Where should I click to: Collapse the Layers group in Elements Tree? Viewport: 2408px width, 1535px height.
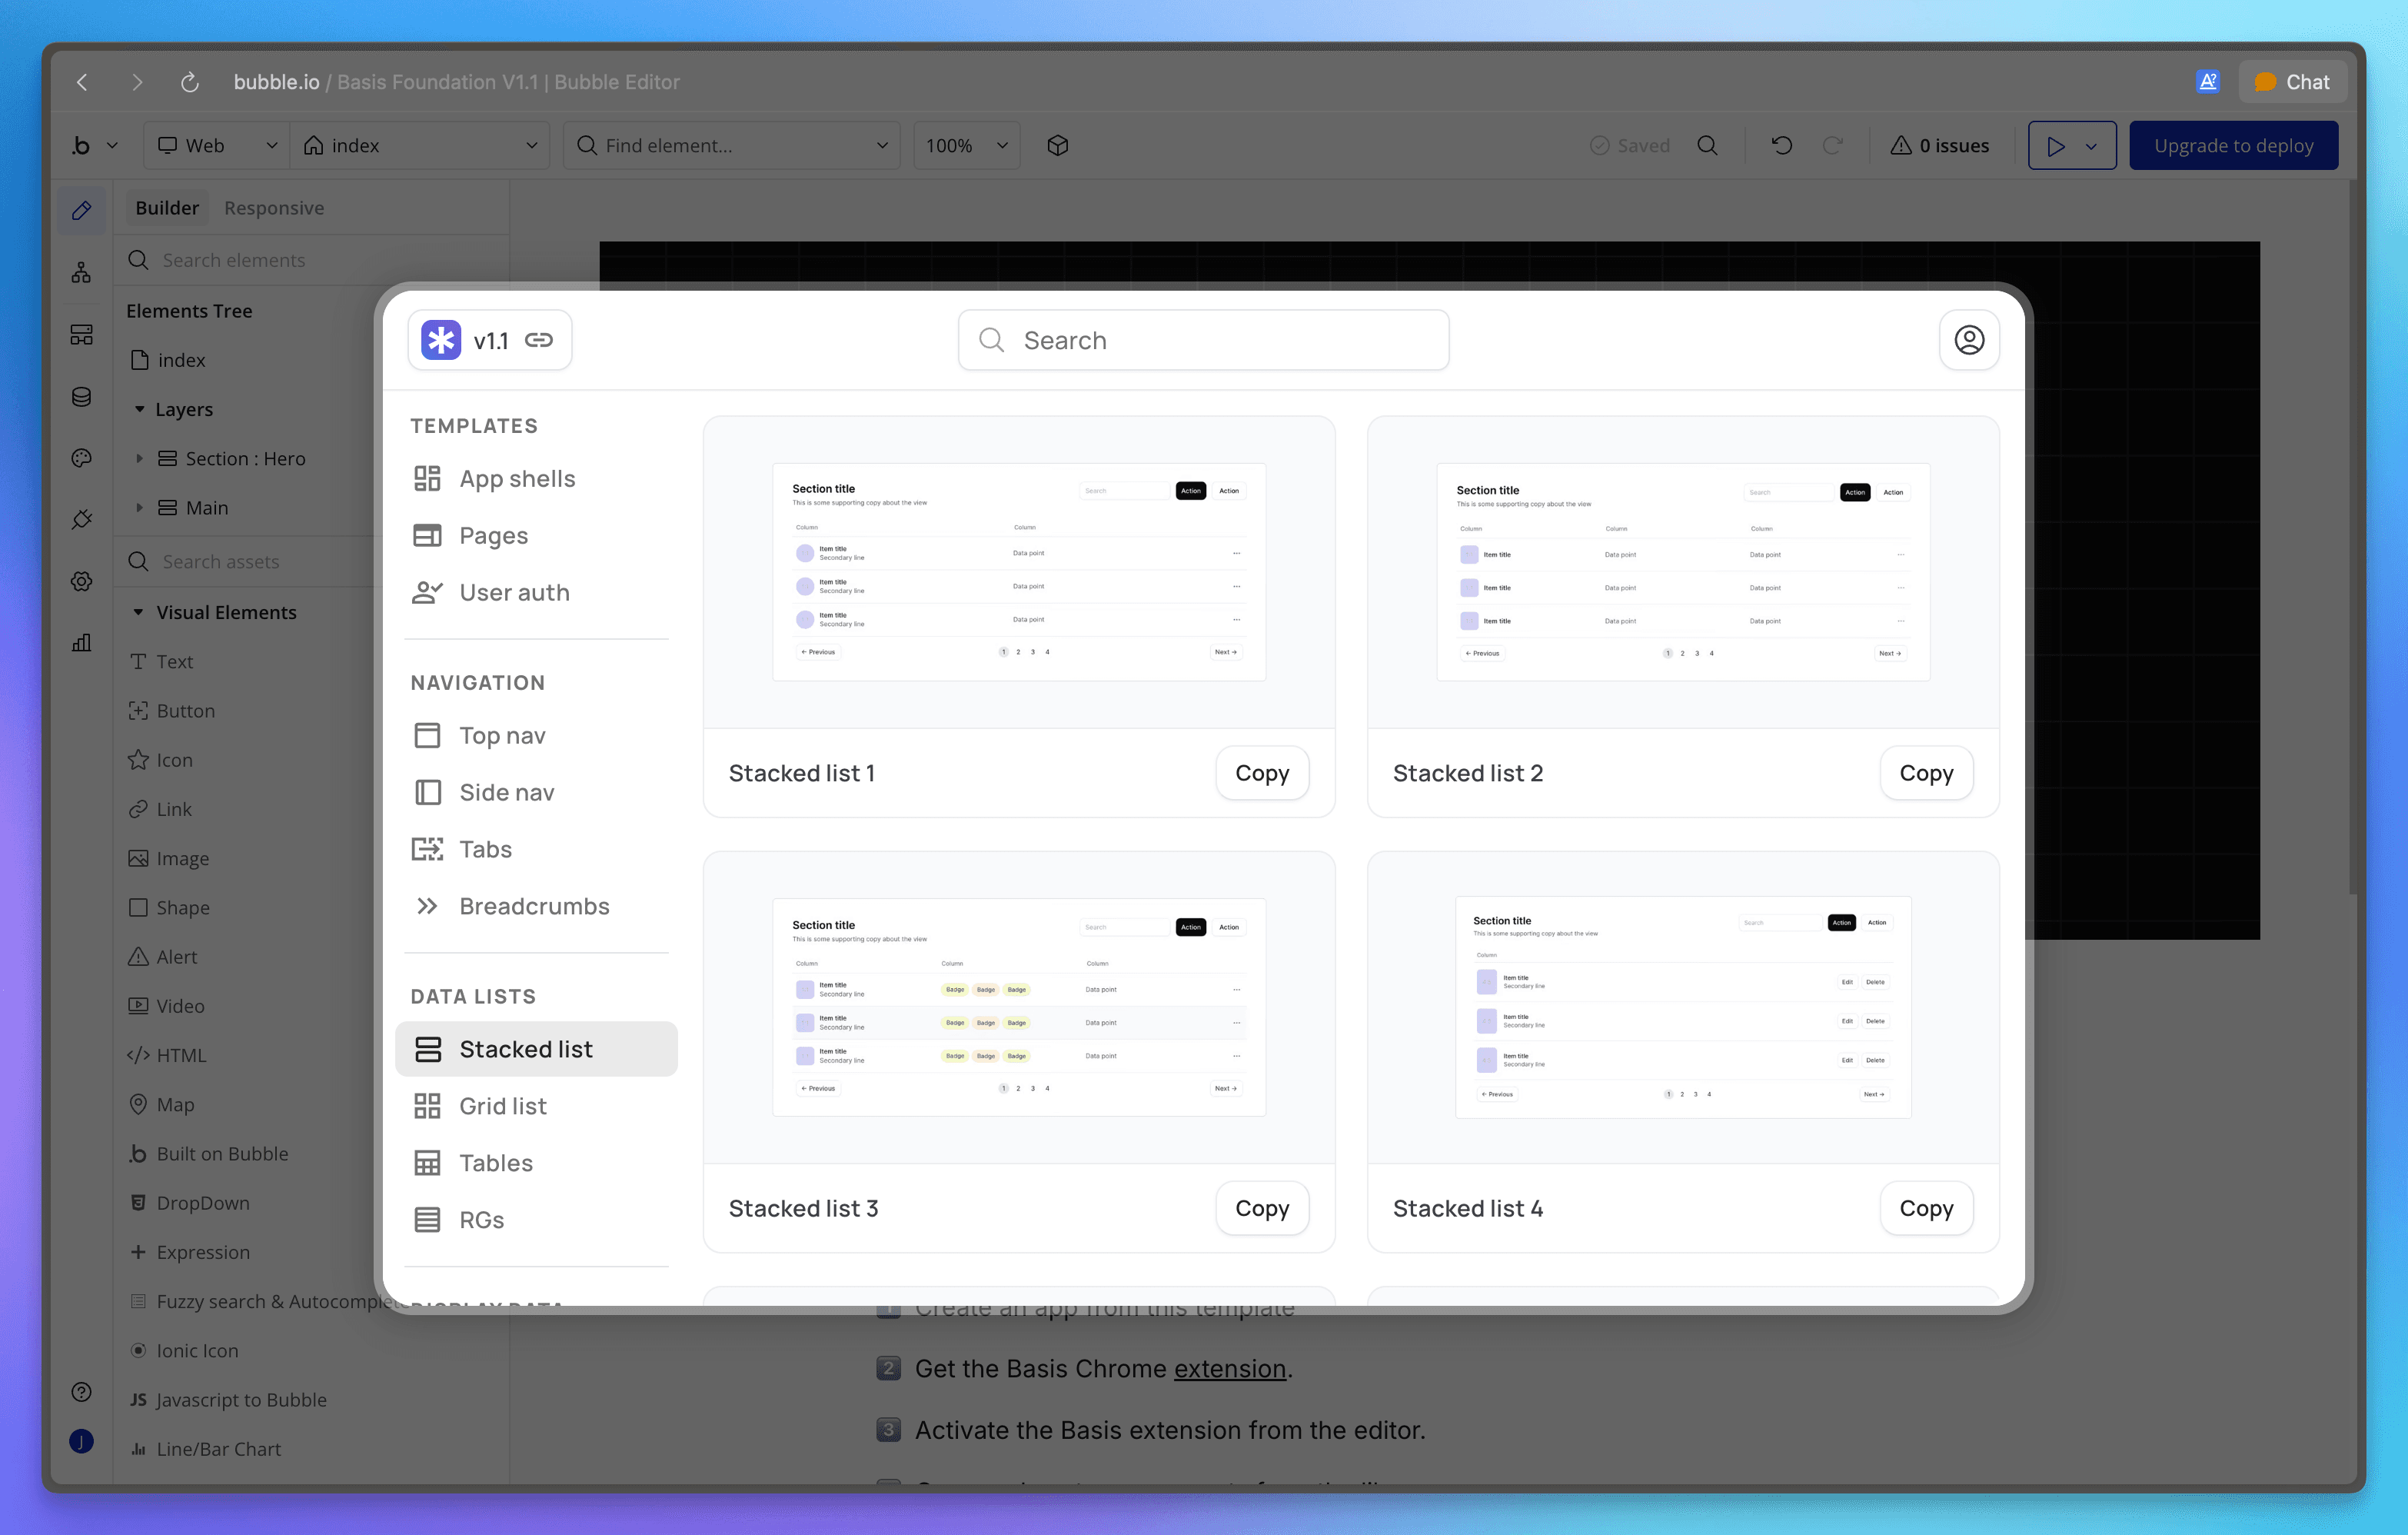pos(140,409)
